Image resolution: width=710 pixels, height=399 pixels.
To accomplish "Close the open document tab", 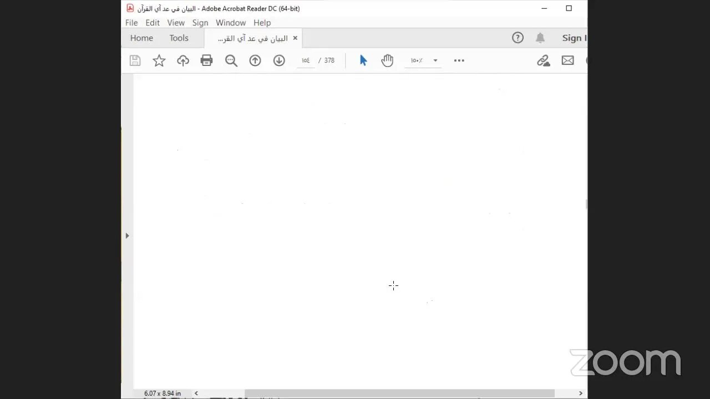I will tap(295, 38).
